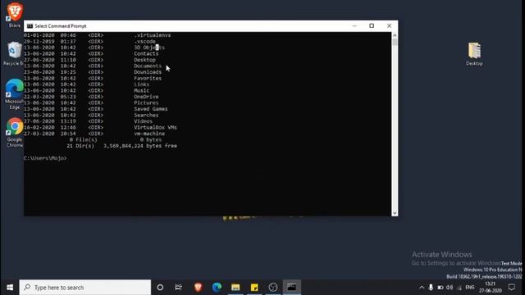Open the Recycle Bin desktop icon

coord(13,53)
